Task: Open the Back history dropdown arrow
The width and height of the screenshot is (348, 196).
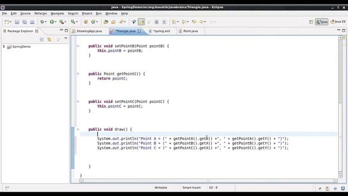Action: (205, 22)
